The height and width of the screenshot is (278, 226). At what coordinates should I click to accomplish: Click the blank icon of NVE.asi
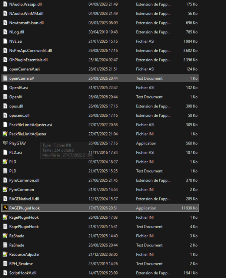5,41
